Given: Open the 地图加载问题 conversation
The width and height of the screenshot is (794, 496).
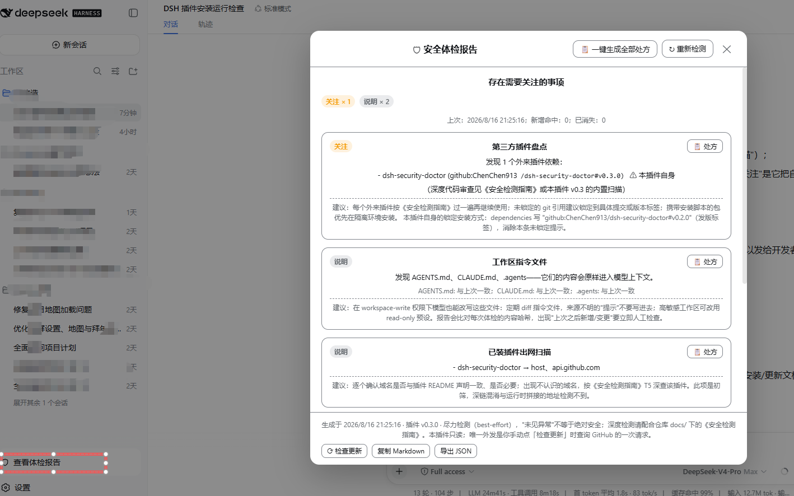Looking at the screenshot, I should coord(71,310).
